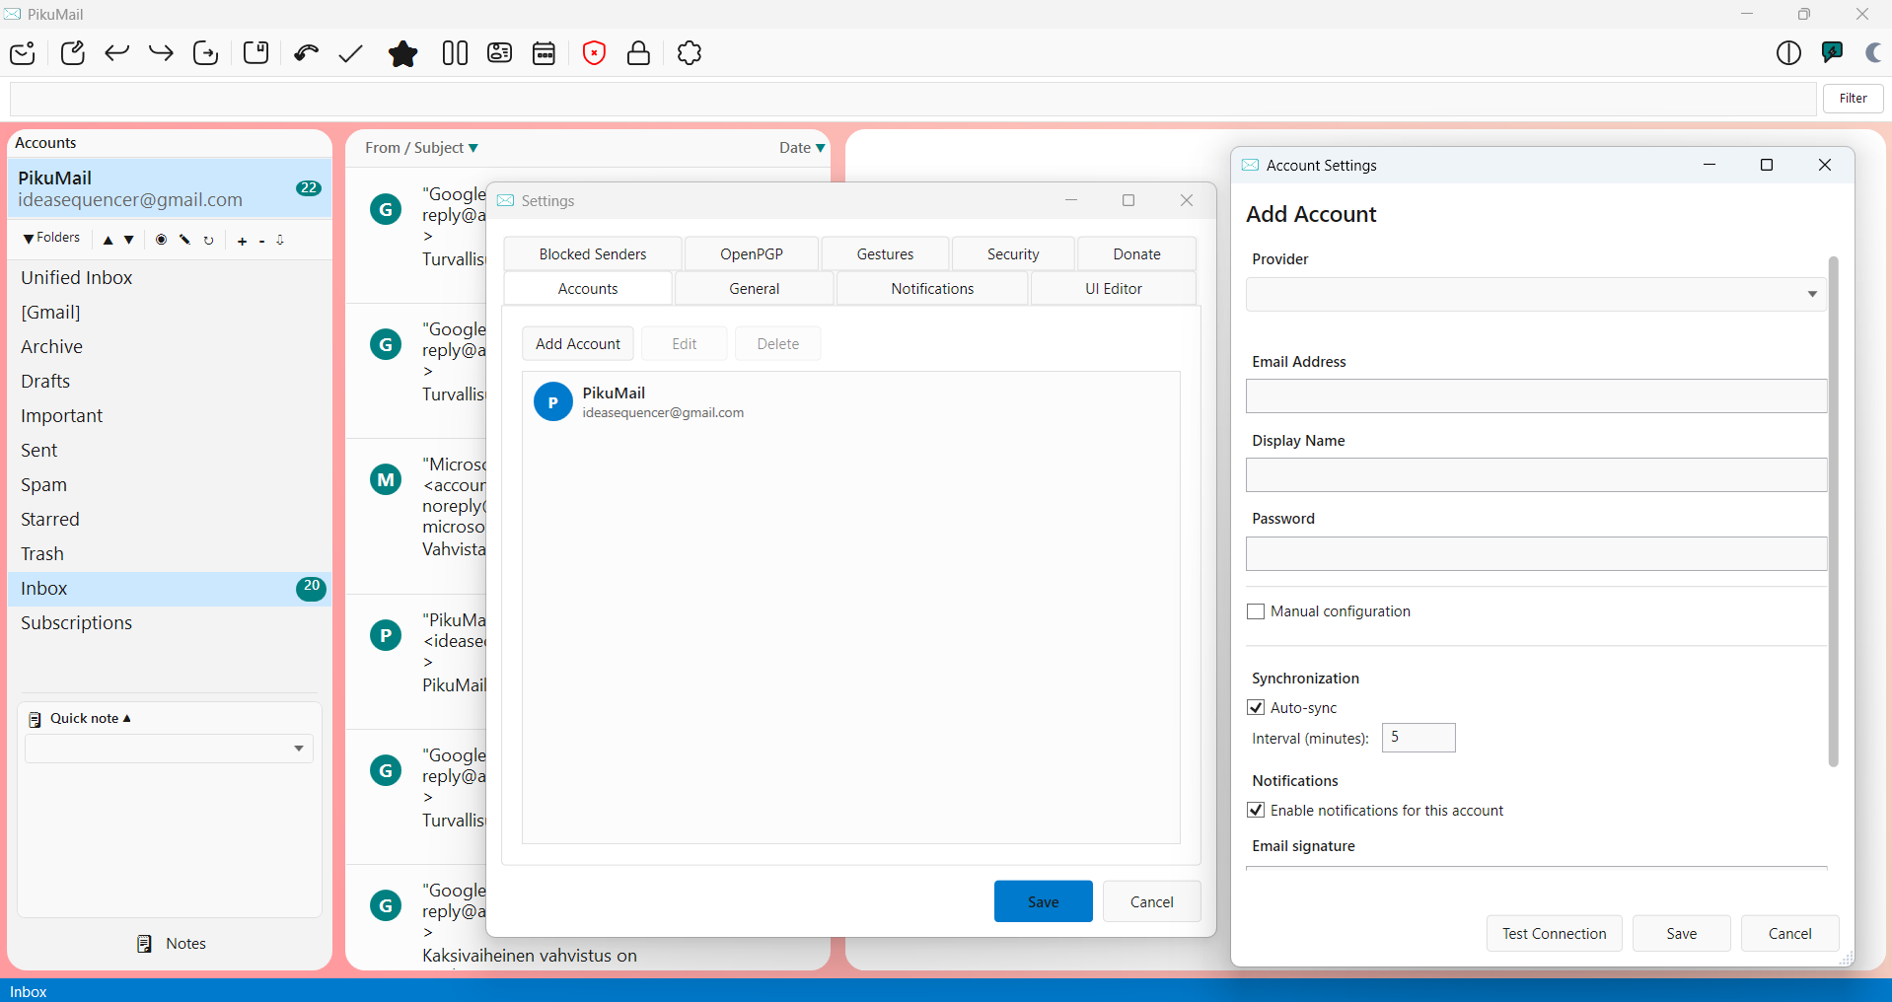This screenshot has width=1892, height=1002.
Task: Open the contacts card icon
Action: (500, 53)
